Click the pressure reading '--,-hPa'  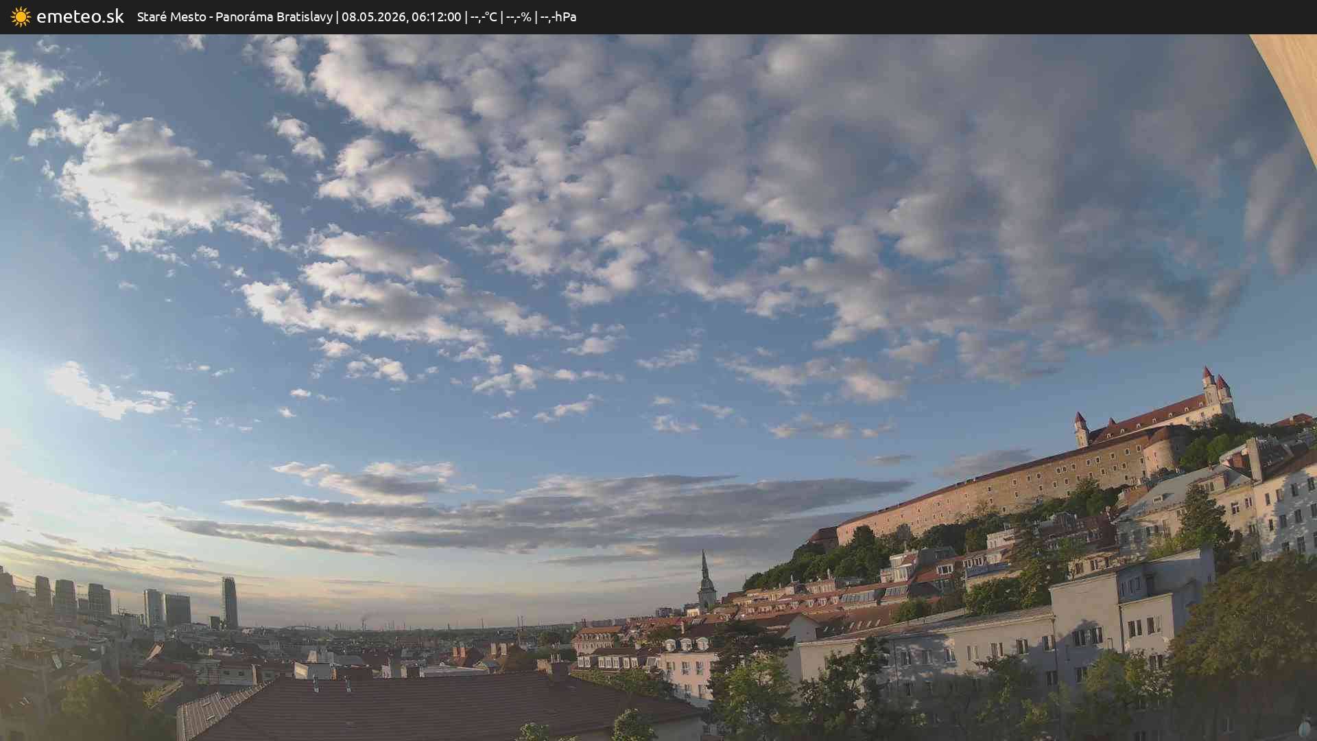pos(558,16)
